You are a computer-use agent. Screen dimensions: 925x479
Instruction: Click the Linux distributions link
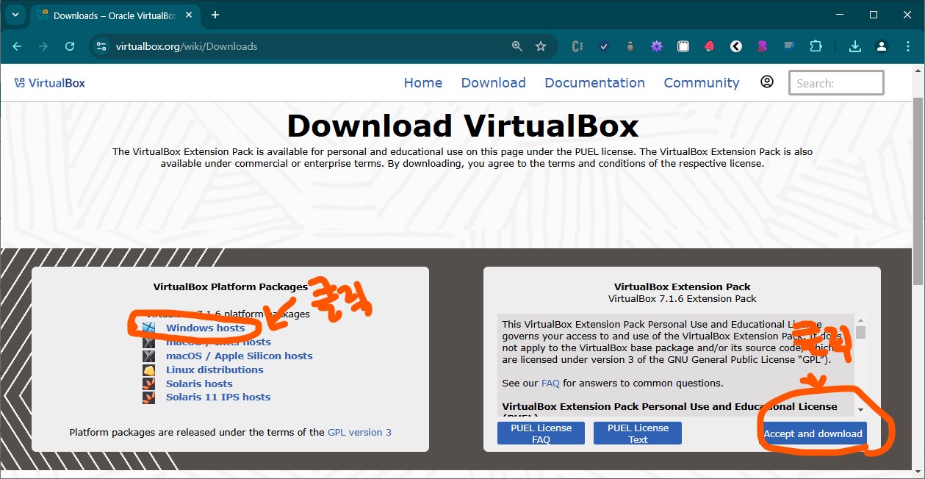pyautogui.click(x=215, y=370)
